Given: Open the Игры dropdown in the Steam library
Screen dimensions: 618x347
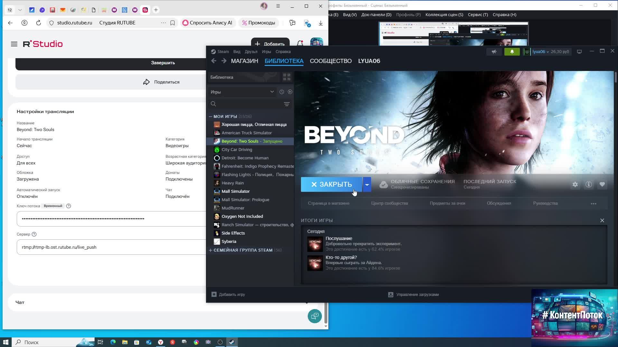Looking at the screenshot, I should tap(242, 92).
